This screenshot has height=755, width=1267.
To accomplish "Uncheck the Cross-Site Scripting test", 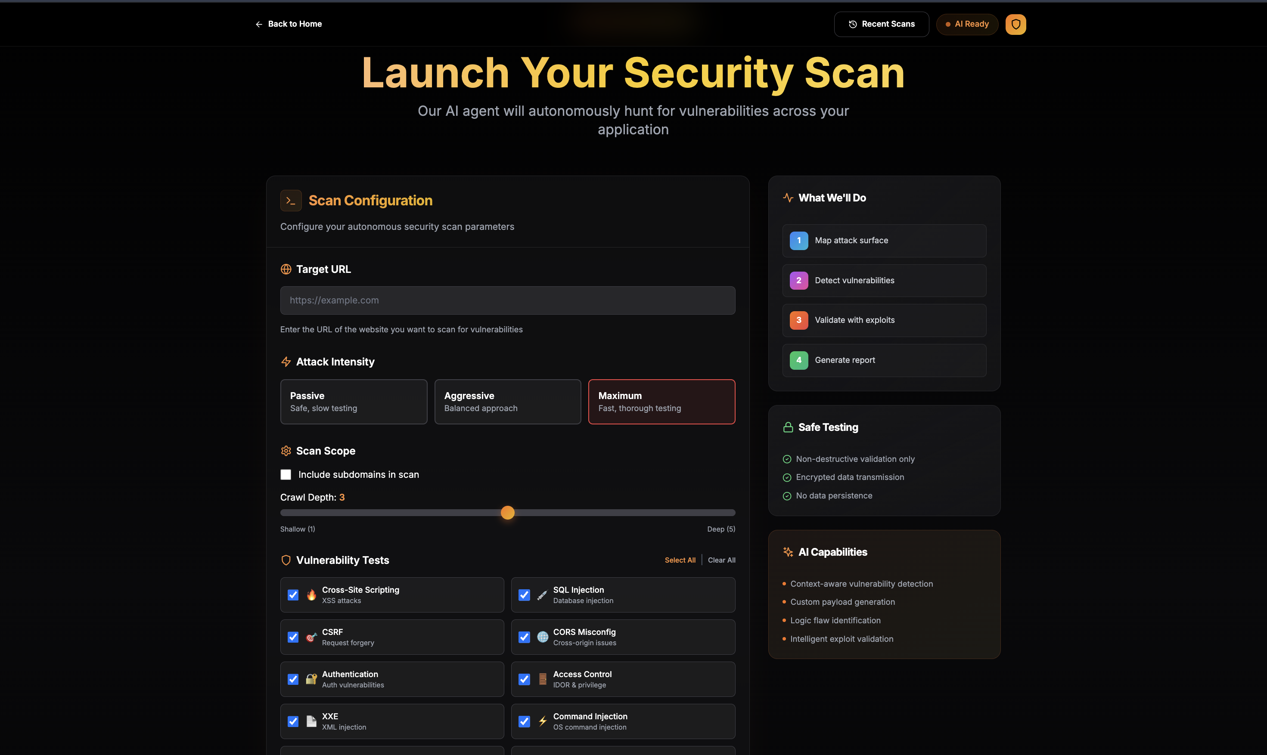I will (293, 595).
